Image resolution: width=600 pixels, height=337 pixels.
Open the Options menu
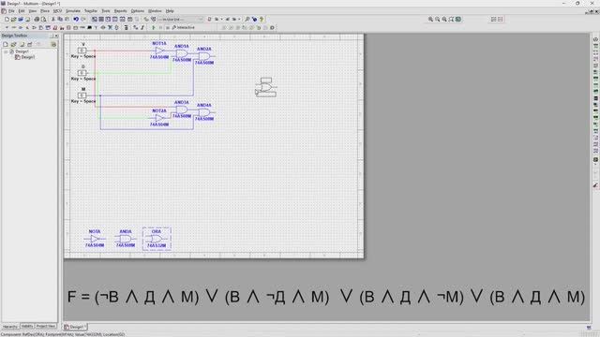138,11
